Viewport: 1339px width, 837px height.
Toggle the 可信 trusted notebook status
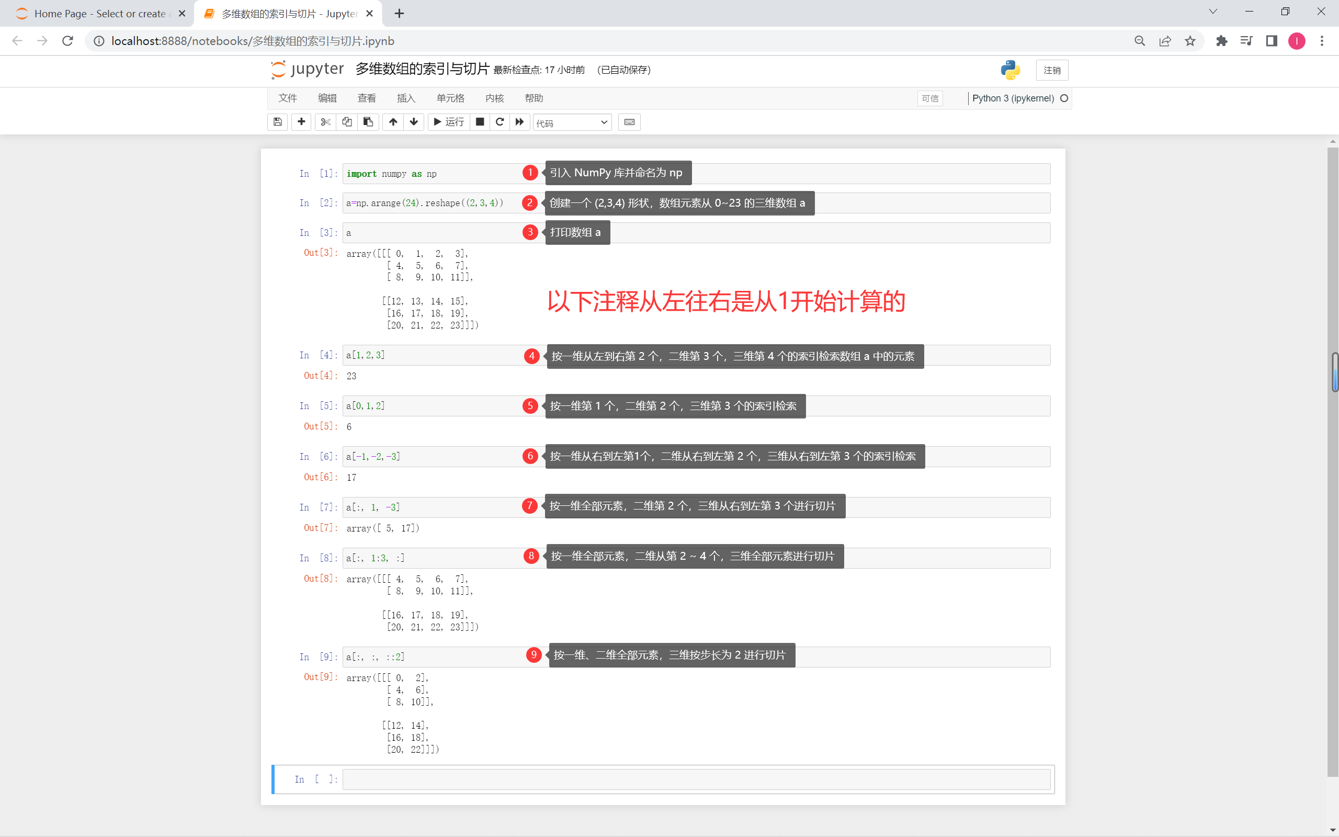[x=931, y=98]
